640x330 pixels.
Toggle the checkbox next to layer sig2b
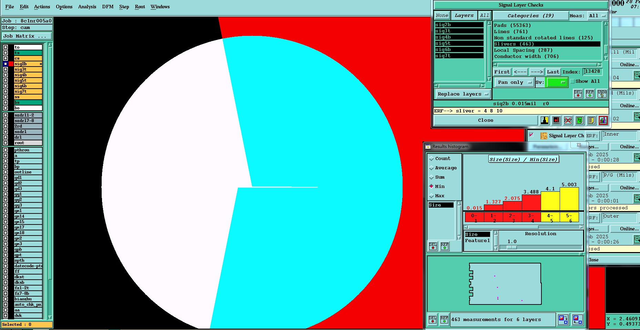[6, 64]
